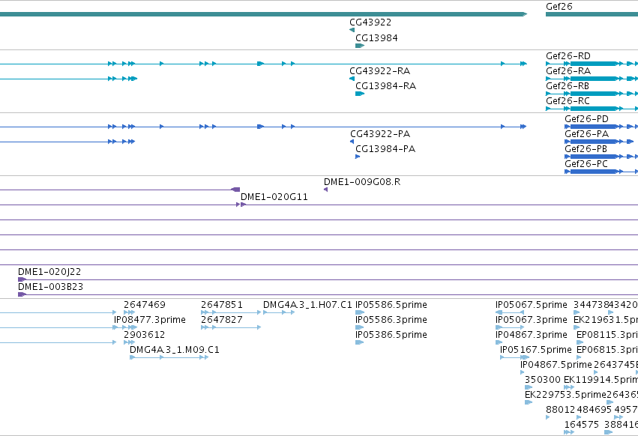Select the Gef26-PC protein label
This screenshot has width=638, height=436.
(x=586, y=164)
